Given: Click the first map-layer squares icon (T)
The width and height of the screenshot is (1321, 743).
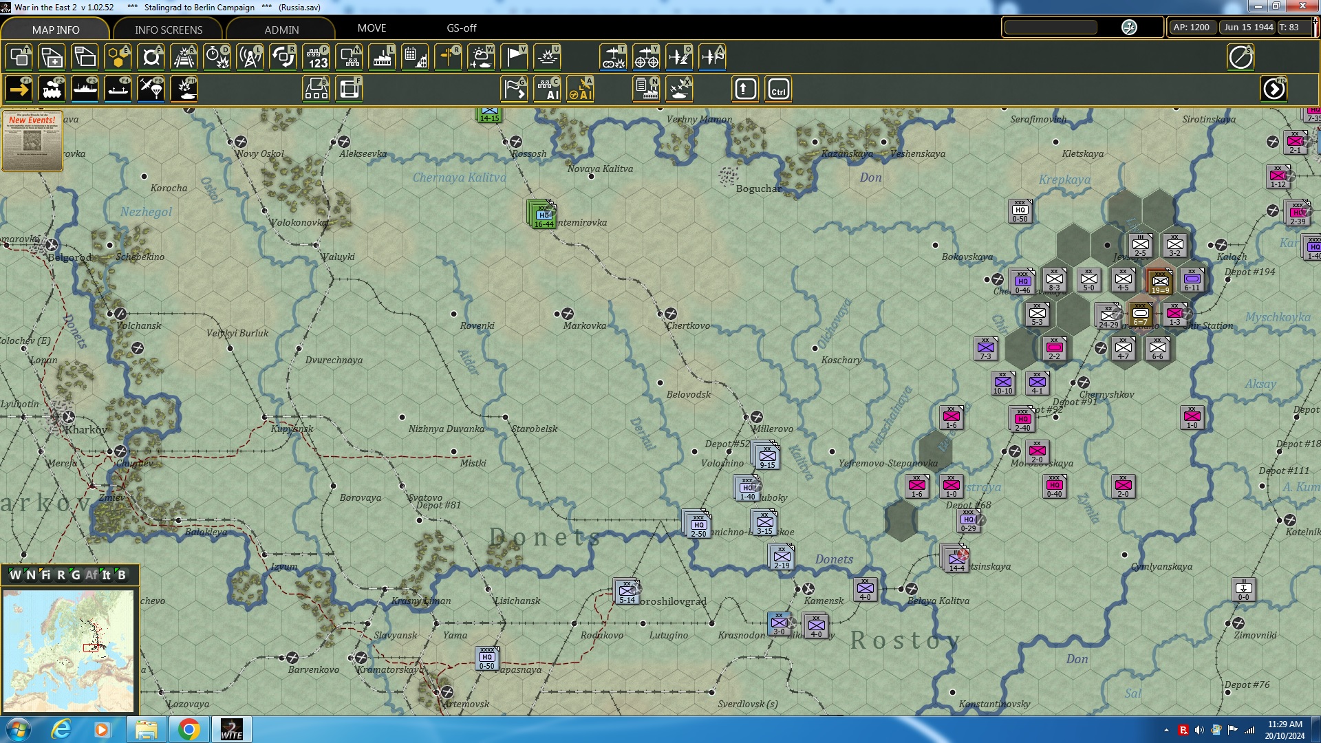Looking at the screenshot, I should (19, 57).
